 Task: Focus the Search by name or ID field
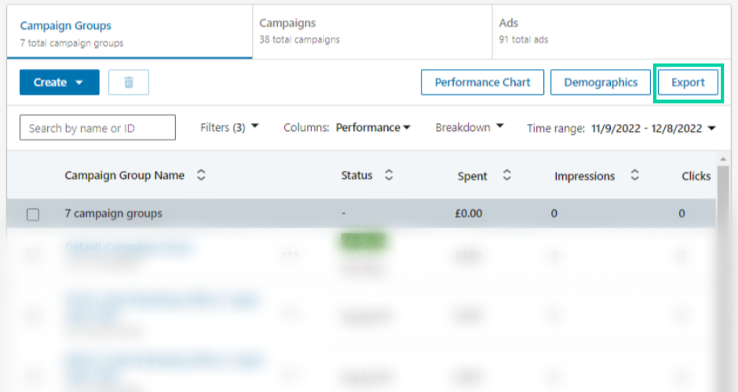click(x=97, y=128)
